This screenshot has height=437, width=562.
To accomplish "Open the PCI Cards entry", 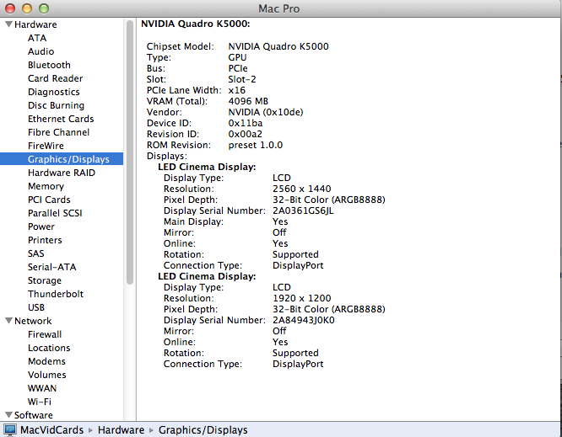I will 49,200.
